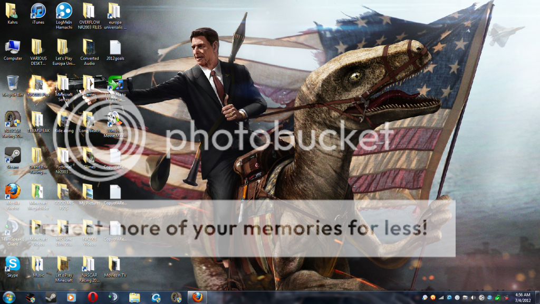The width and height of the screenshot is (540, 304).
Task: Select the Mozilla Firefox desktop shortcut
Action: click(x=13, y=197)
